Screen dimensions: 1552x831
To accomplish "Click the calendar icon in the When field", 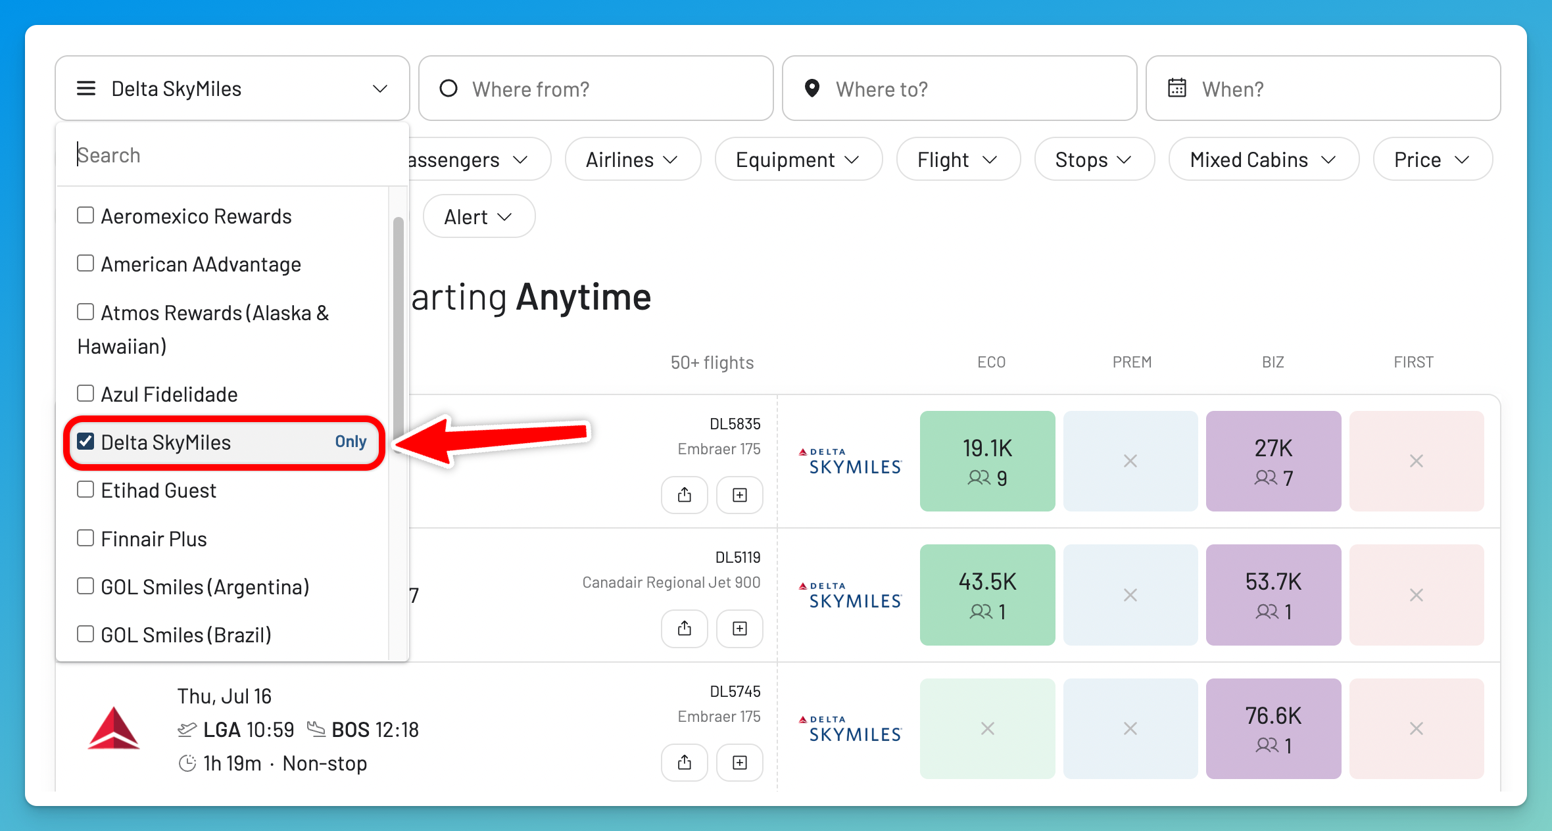I will (1176, 88).
